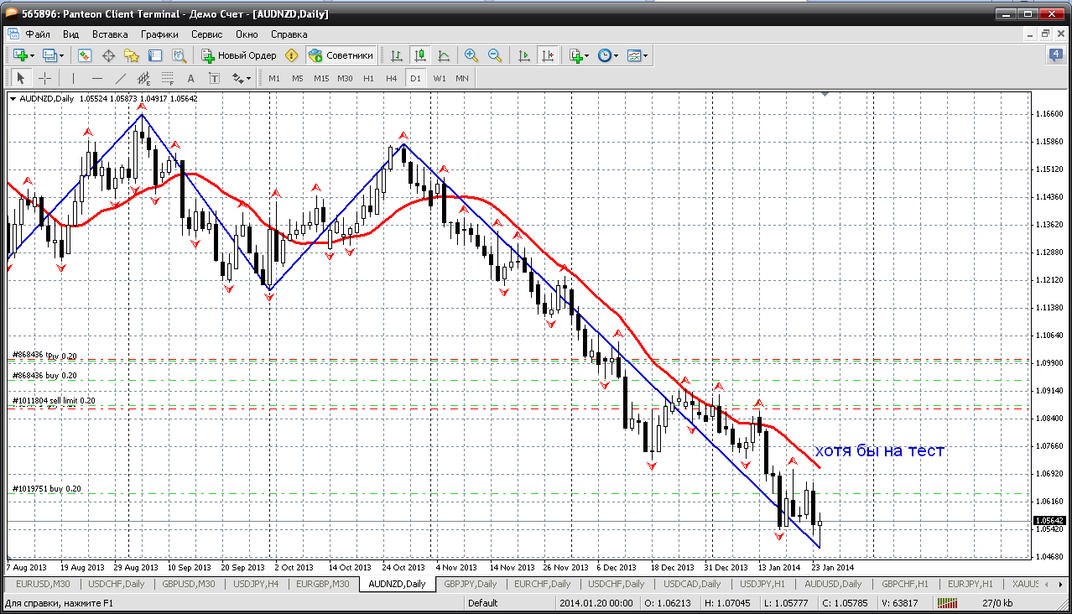
Task: Click the connection status bars indicator
Action: 947,602
